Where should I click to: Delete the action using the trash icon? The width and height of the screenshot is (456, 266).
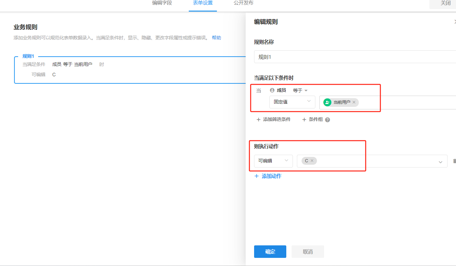pyautogui.click(x=454, y=161)
